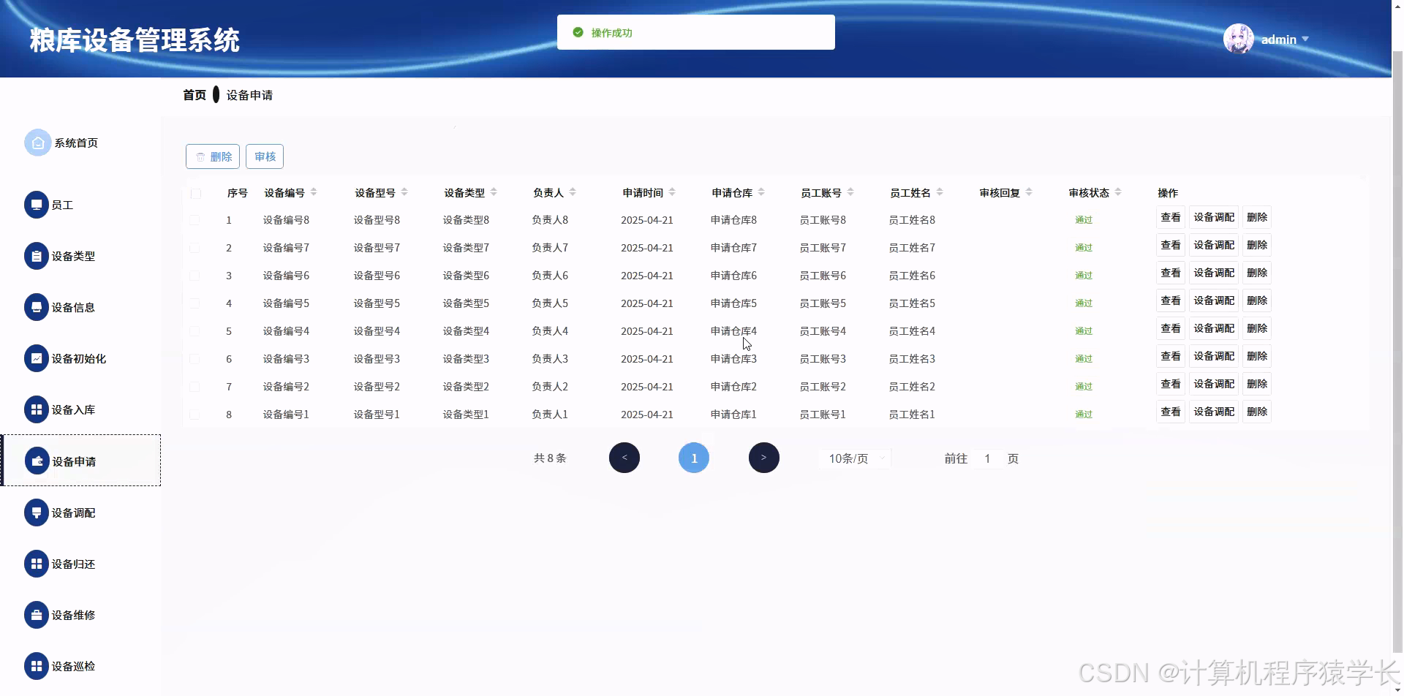Screen dimensions: 1404x696
Task: Click 删除 button for 设备编号7 row
Action: click(x=1257, y=245)
